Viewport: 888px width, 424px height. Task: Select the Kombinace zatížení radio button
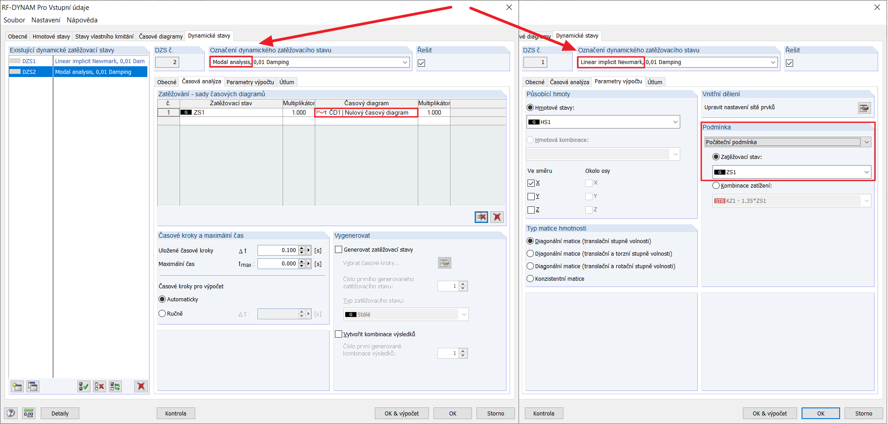tap(716, 185)
